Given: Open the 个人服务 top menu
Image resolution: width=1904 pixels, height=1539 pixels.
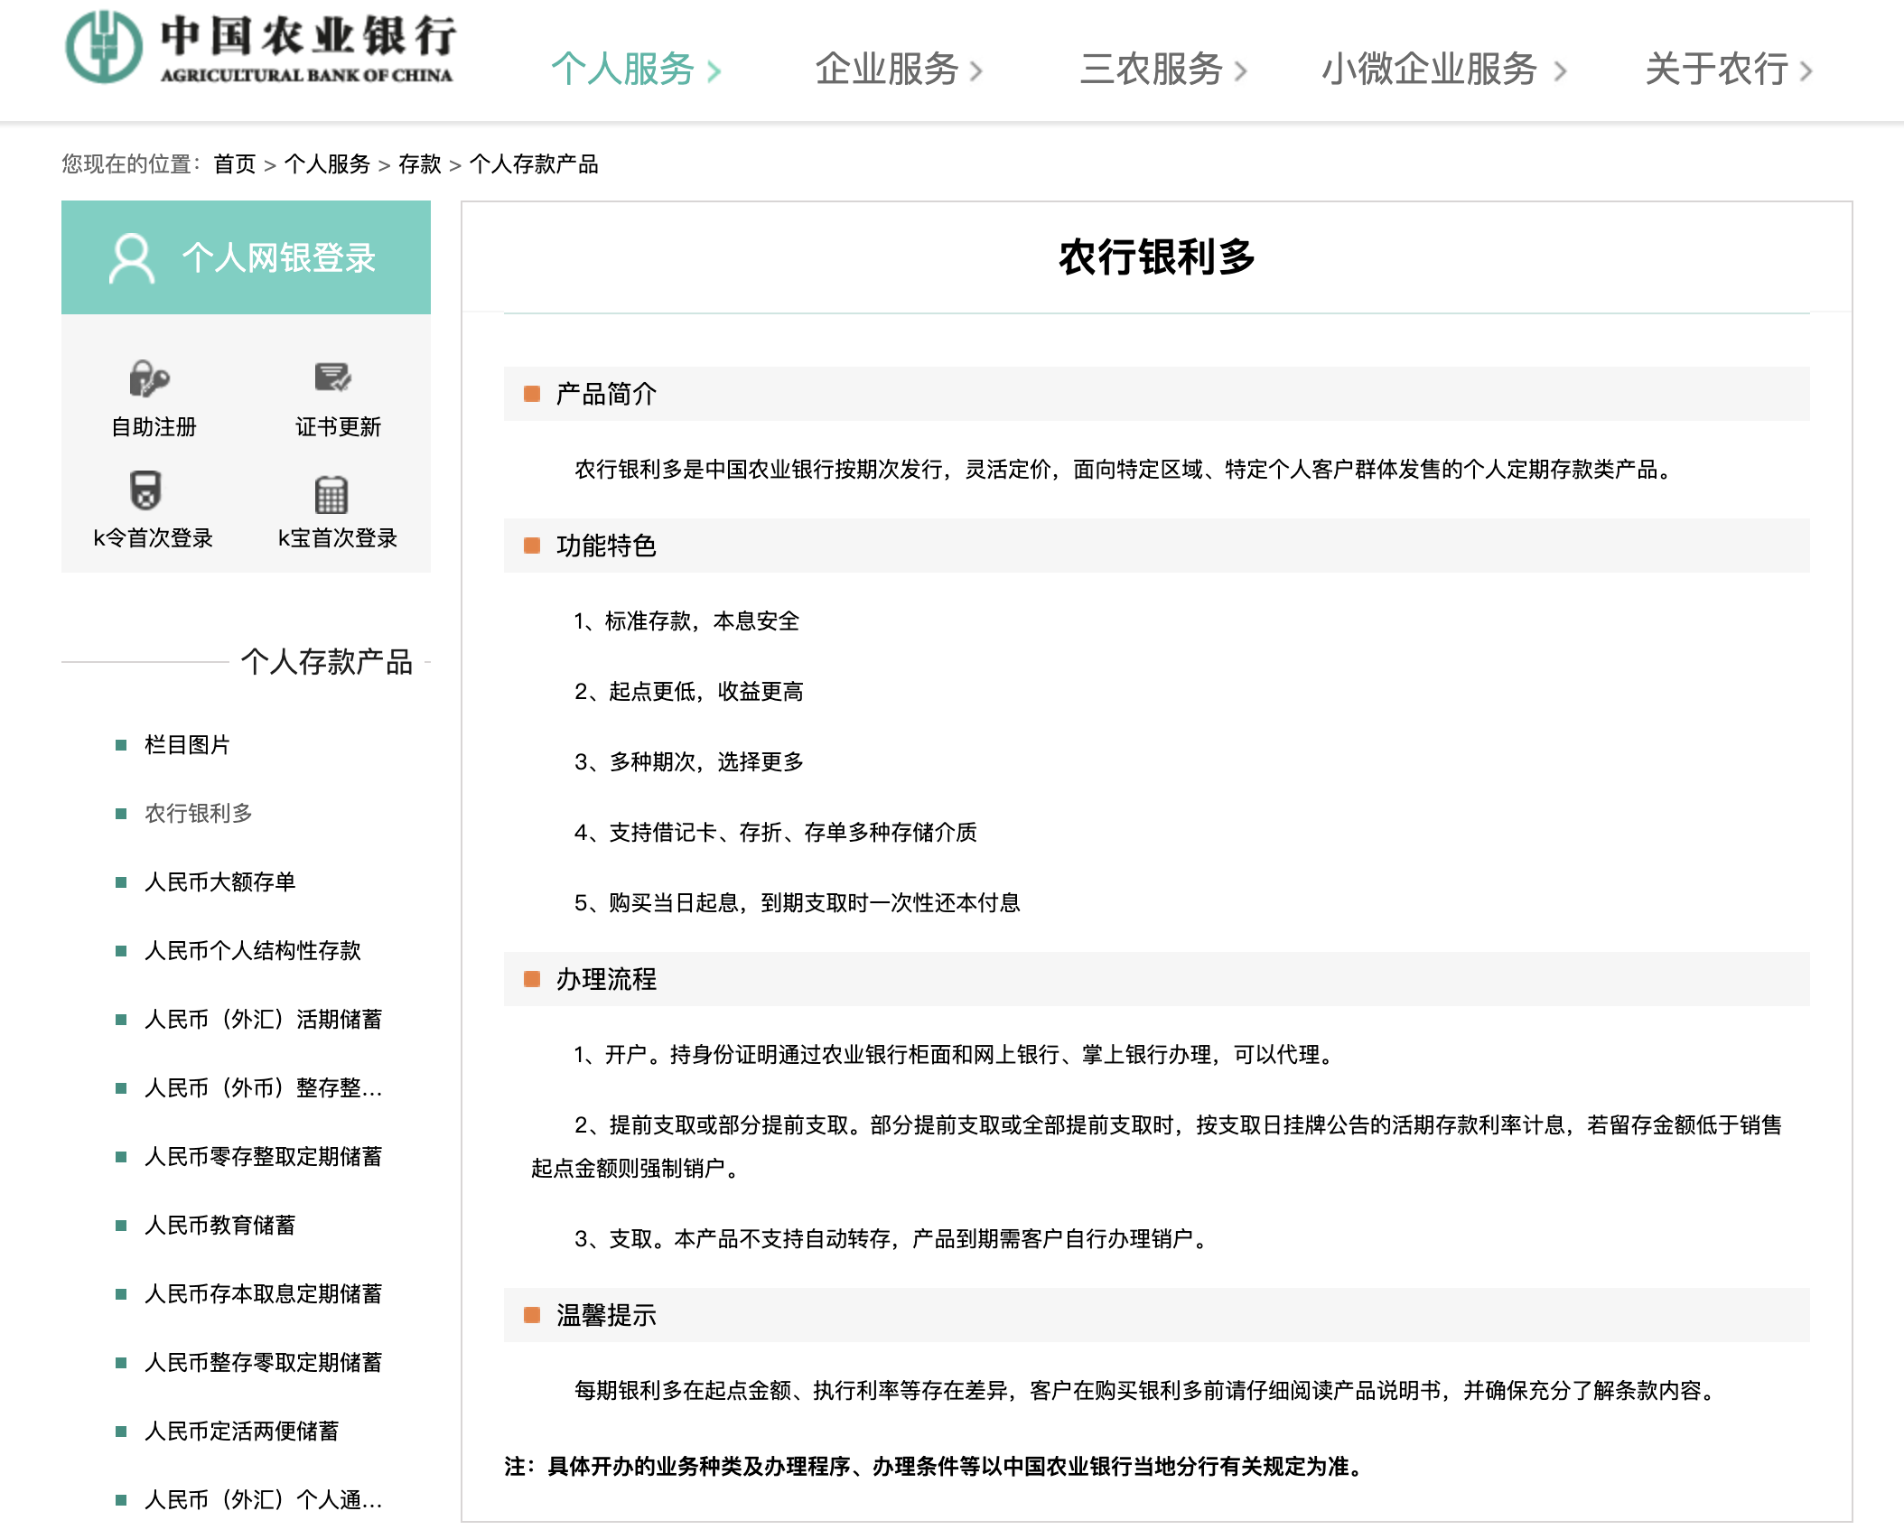Looking at the screenshot, I should pyautogui.click(x=622, y=70).
